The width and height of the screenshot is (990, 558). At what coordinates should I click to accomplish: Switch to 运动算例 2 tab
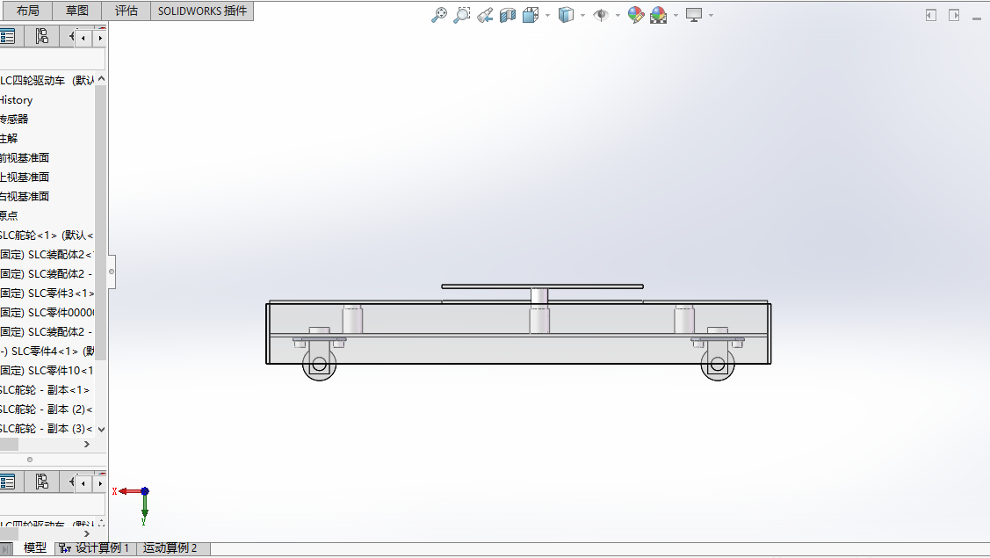pos(170,547)
